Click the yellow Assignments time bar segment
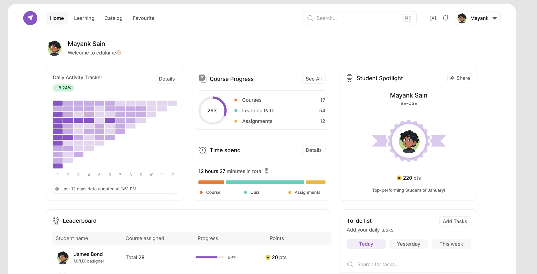This screenshot has height=274, width=537. (x=316, y=182)
